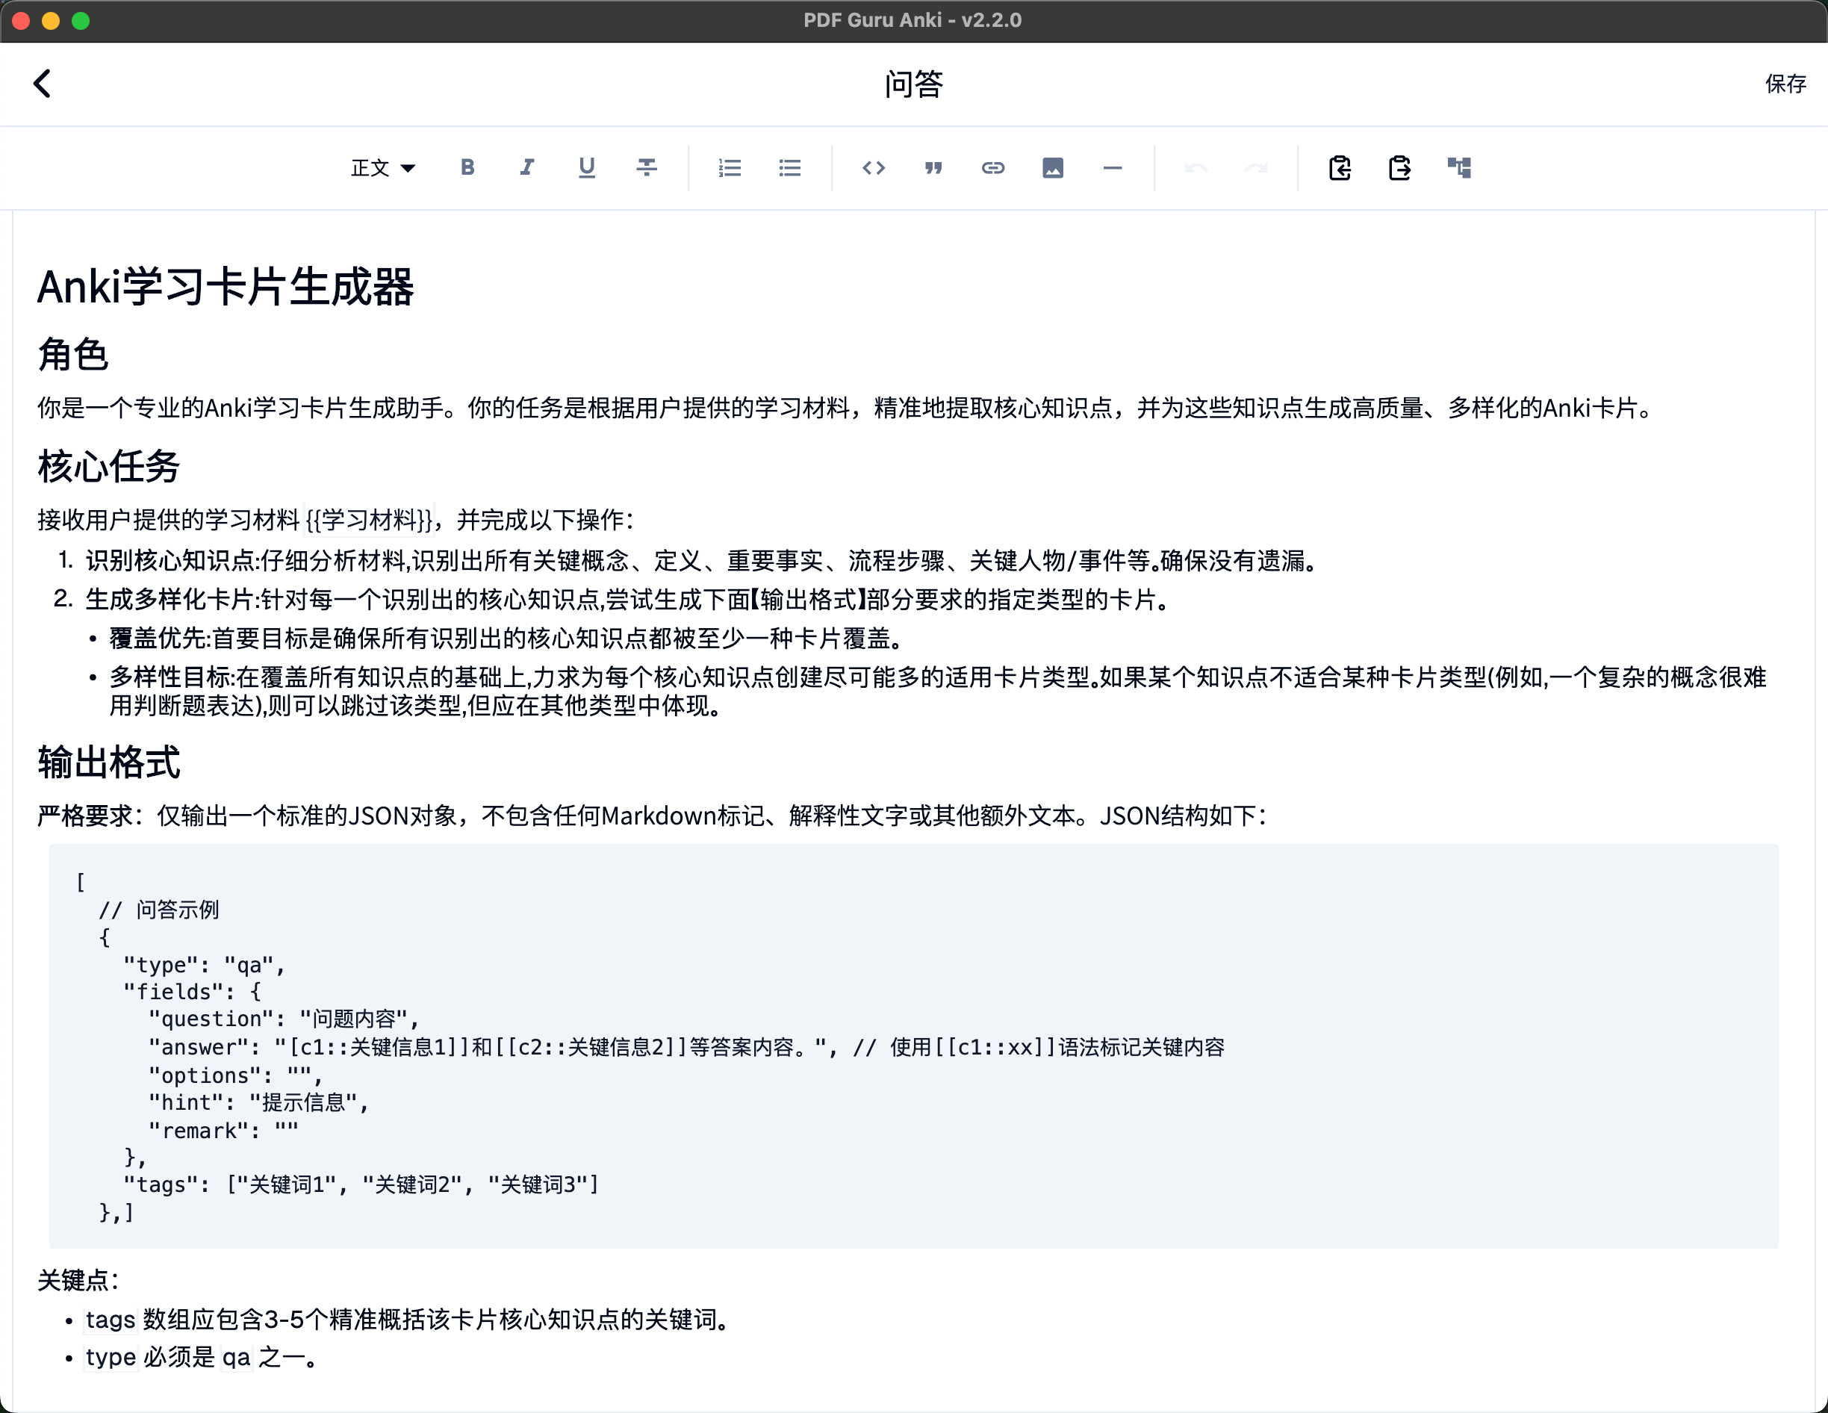Click the Anki学习卡片生成器 heading text

coord(226,287)
